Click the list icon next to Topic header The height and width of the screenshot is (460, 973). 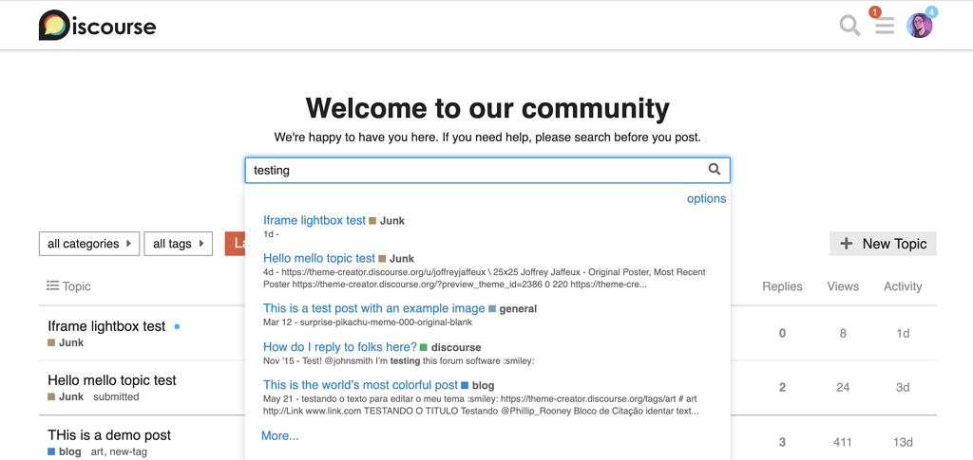click(x=52, y=285)
